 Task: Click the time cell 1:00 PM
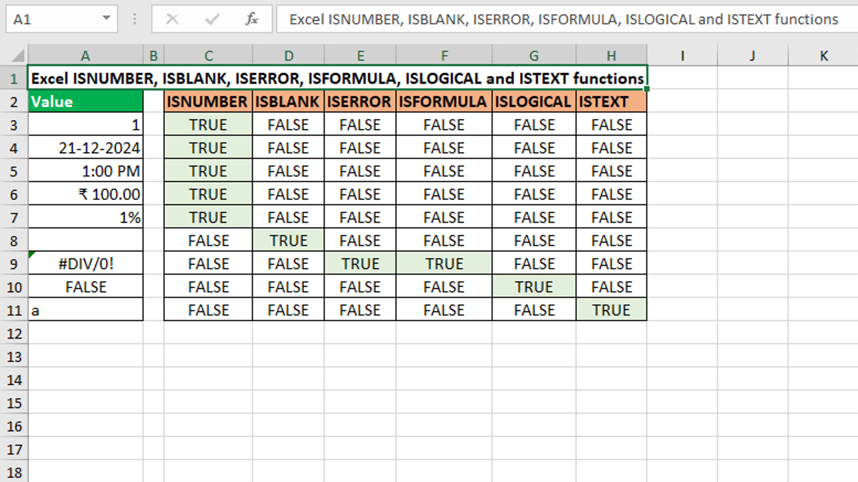(85, 171)
